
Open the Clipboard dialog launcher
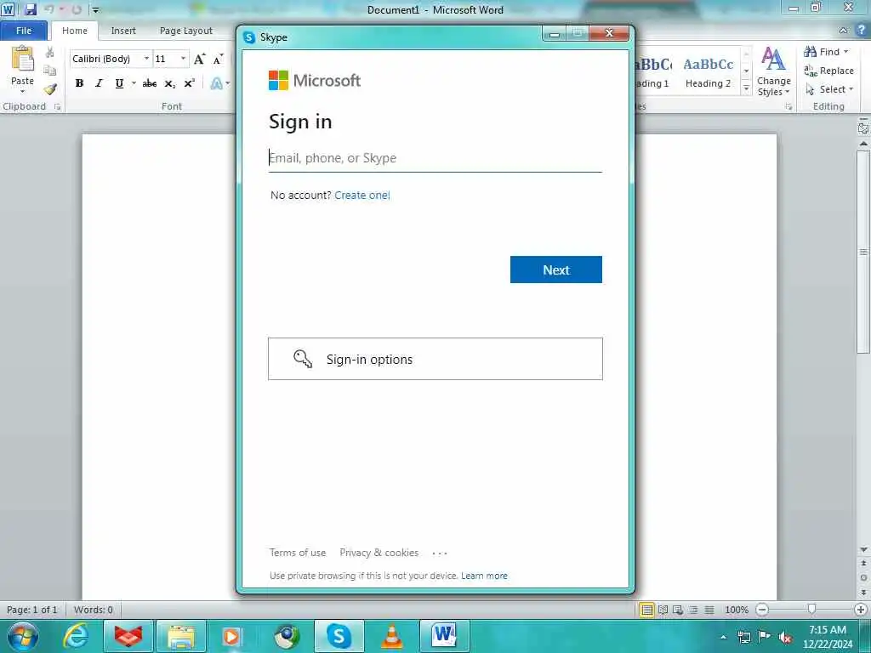click(57, 106)
